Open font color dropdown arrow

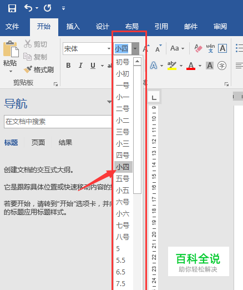200,66
